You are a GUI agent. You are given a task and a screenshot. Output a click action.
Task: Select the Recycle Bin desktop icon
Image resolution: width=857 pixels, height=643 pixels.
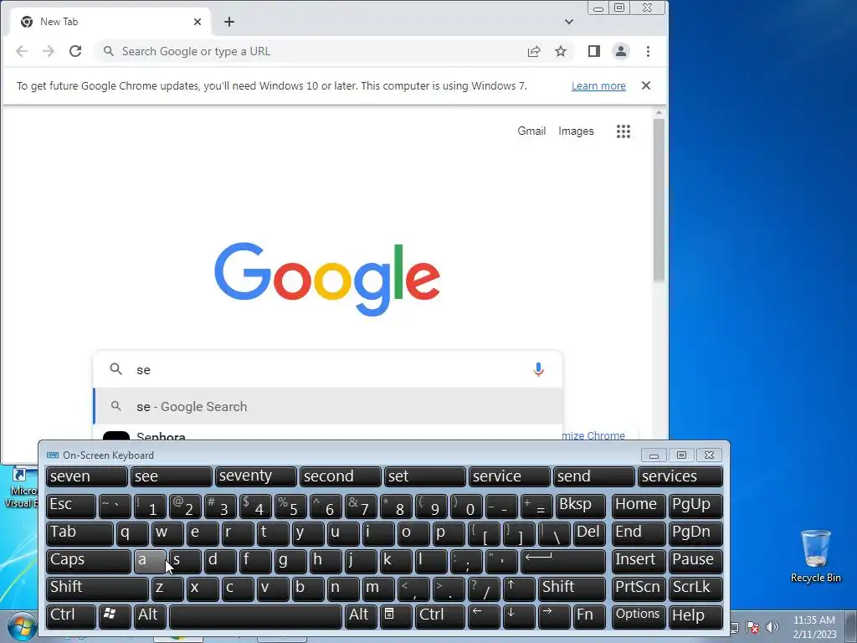click(x=815, y=556)
